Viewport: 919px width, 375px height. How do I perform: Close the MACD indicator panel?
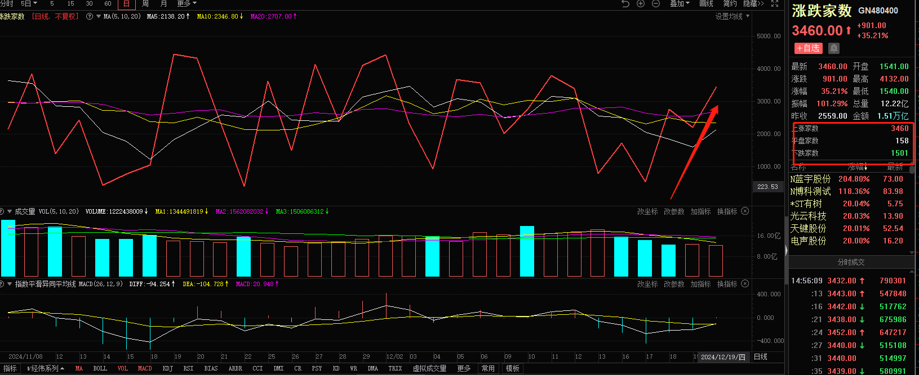coord(745,284)
